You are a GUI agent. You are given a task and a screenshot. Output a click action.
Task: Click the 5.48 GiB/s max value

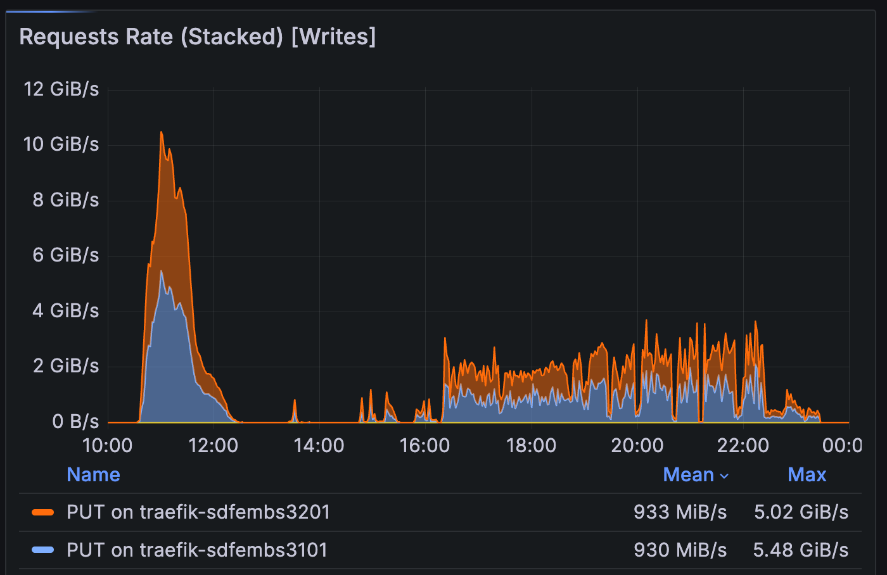(800, 550)
